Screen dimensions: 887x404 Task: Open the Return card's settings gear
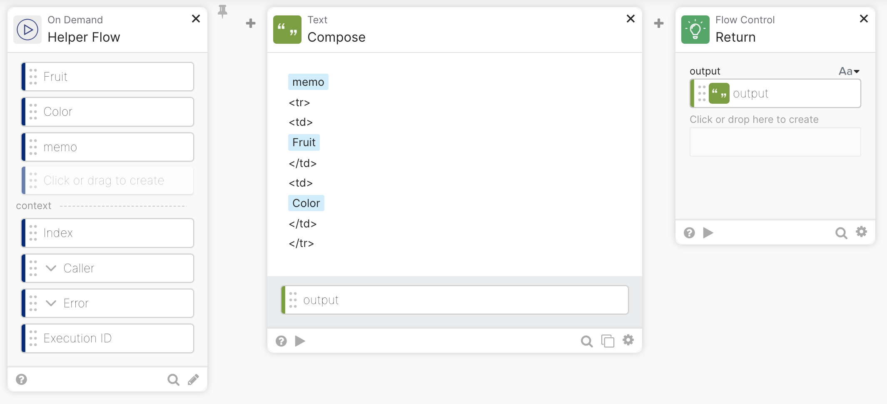click(861, 232)
